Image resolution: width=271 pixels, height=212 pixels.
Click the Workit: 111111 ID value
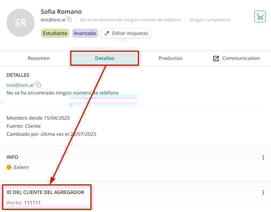point(24,203)
